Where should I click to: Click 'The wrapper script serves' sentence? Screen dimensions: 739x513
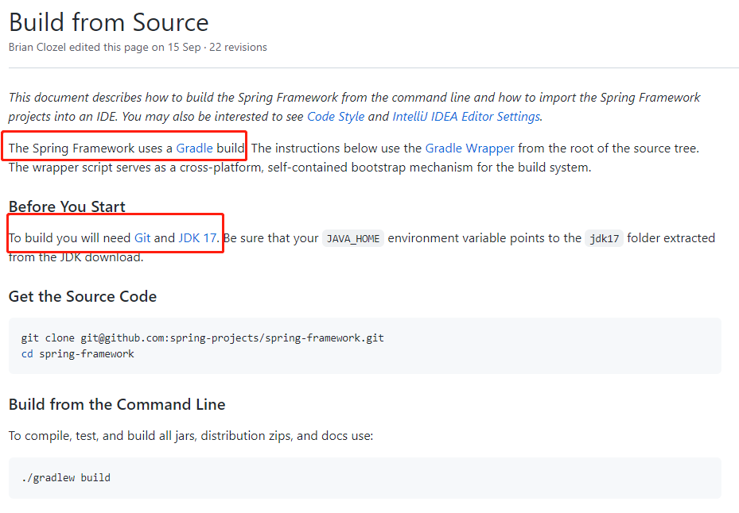pos(300,168)
